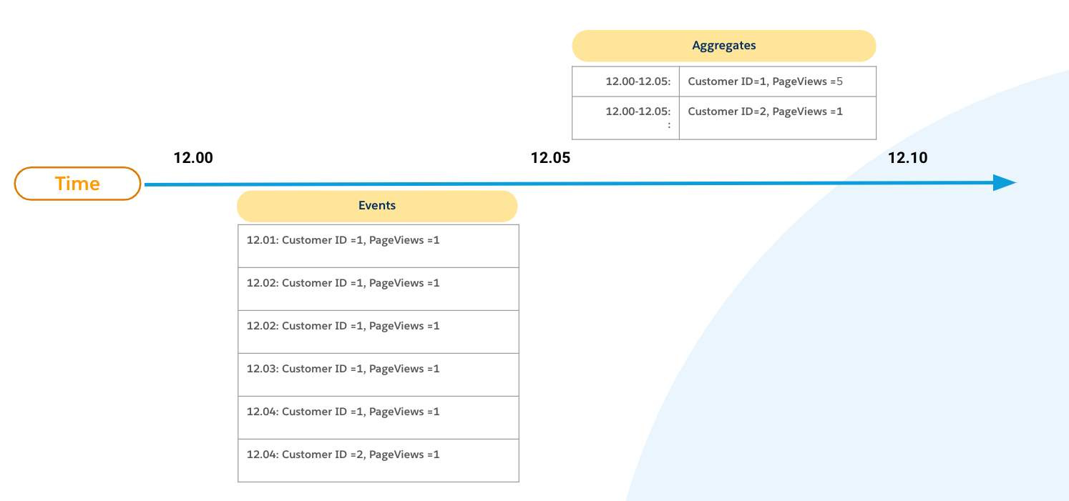The image size is (1069, 501).
Task: Click the time range cell beside Customer ID=1
Action: click(x=626, y=81)
